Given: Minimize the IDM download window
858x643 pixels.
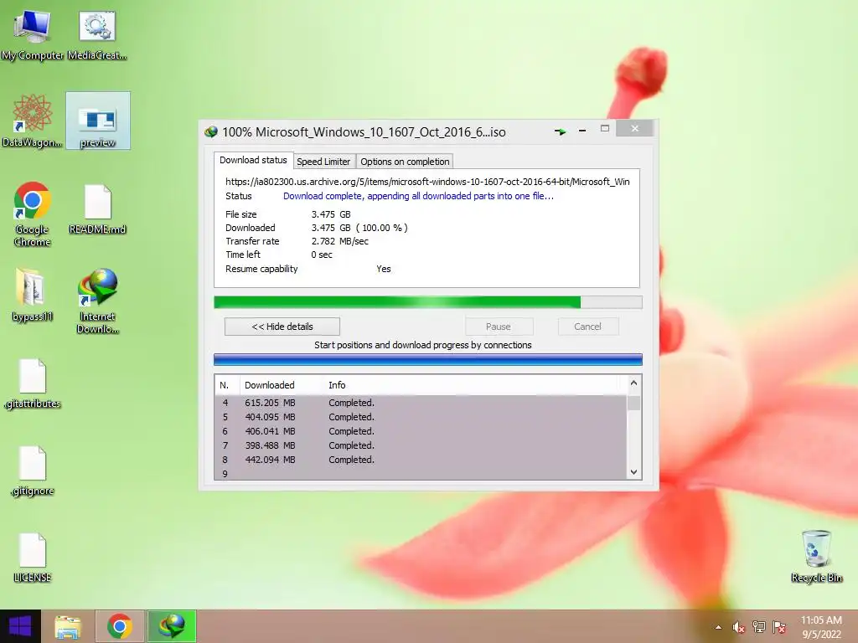Looking at the screenshot, I should (x=582, y=130).
